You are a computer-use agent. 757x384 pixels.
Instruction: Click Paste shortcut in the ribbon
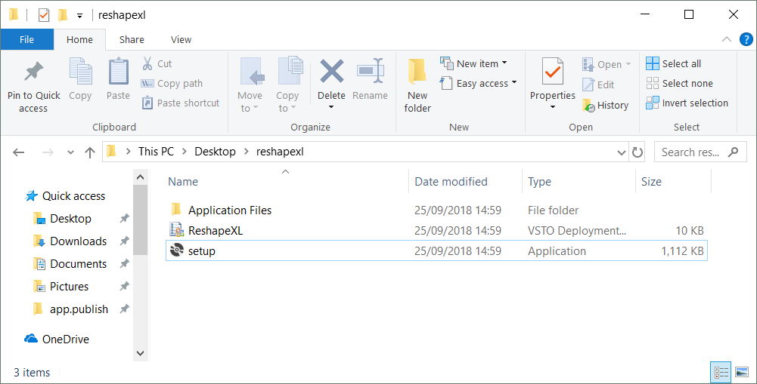[181, 103]
